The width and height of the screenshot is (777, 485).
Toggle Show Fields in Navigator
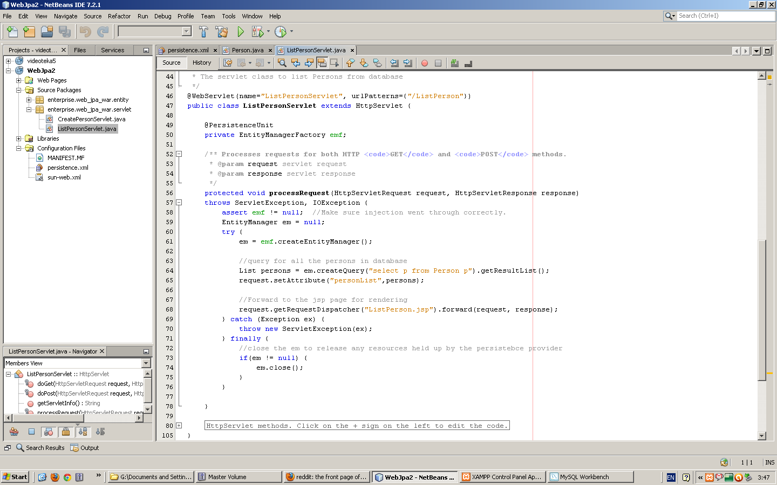pyautogui.click(x=31, y=432)
